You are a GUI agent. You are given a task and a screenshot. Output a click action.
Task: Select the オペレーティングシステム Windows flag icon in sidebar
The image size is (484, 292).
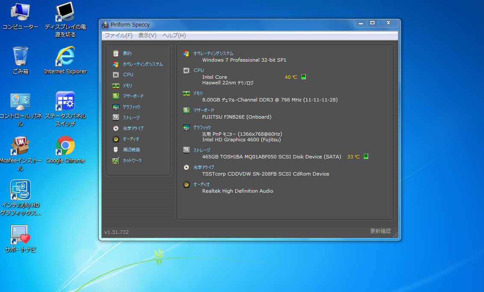click(x=116, y=64)
